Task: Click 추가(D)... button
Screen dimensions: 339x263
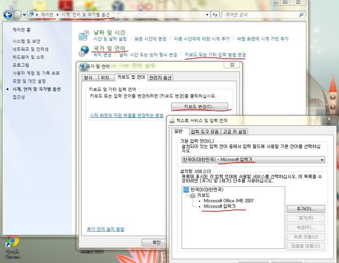Action: 306,209
